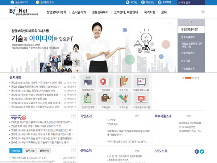Switch to the 입주기업 tab
The image size is (217, 163).
(x=30, y=151)
